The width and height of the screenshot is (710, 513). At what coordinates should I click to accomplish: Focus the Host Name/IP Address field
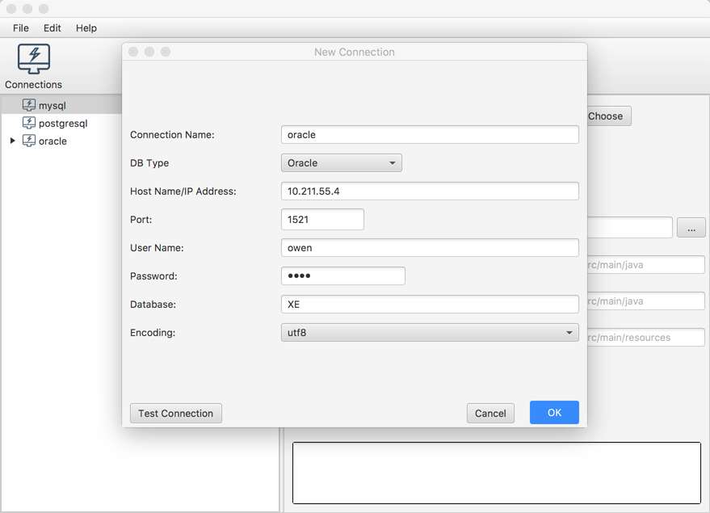tap(430, 191)
